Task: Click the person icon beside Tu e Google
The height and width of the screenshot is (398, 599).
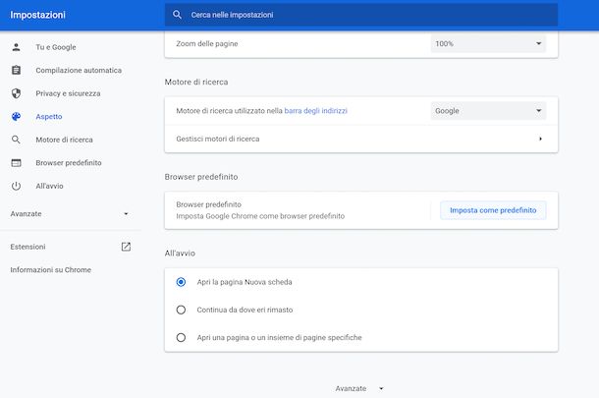Action: coord(16,47)
